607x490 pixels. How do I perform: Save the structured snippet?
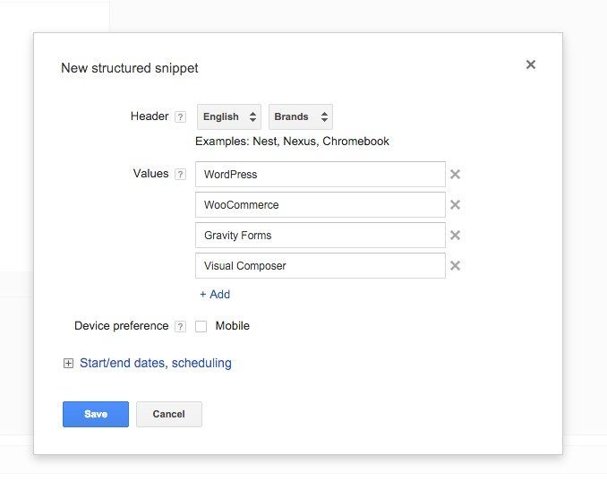tap(96, 414)
